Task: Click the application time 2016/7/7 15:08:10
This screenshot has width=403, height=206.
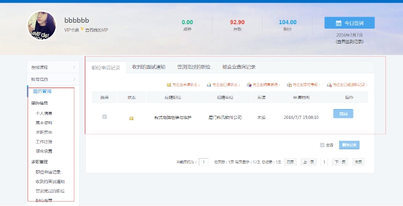Action: pos(301,117)
